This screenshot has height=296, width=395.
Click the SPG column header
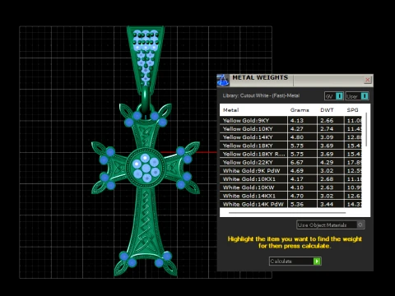[x=352, y=110]
